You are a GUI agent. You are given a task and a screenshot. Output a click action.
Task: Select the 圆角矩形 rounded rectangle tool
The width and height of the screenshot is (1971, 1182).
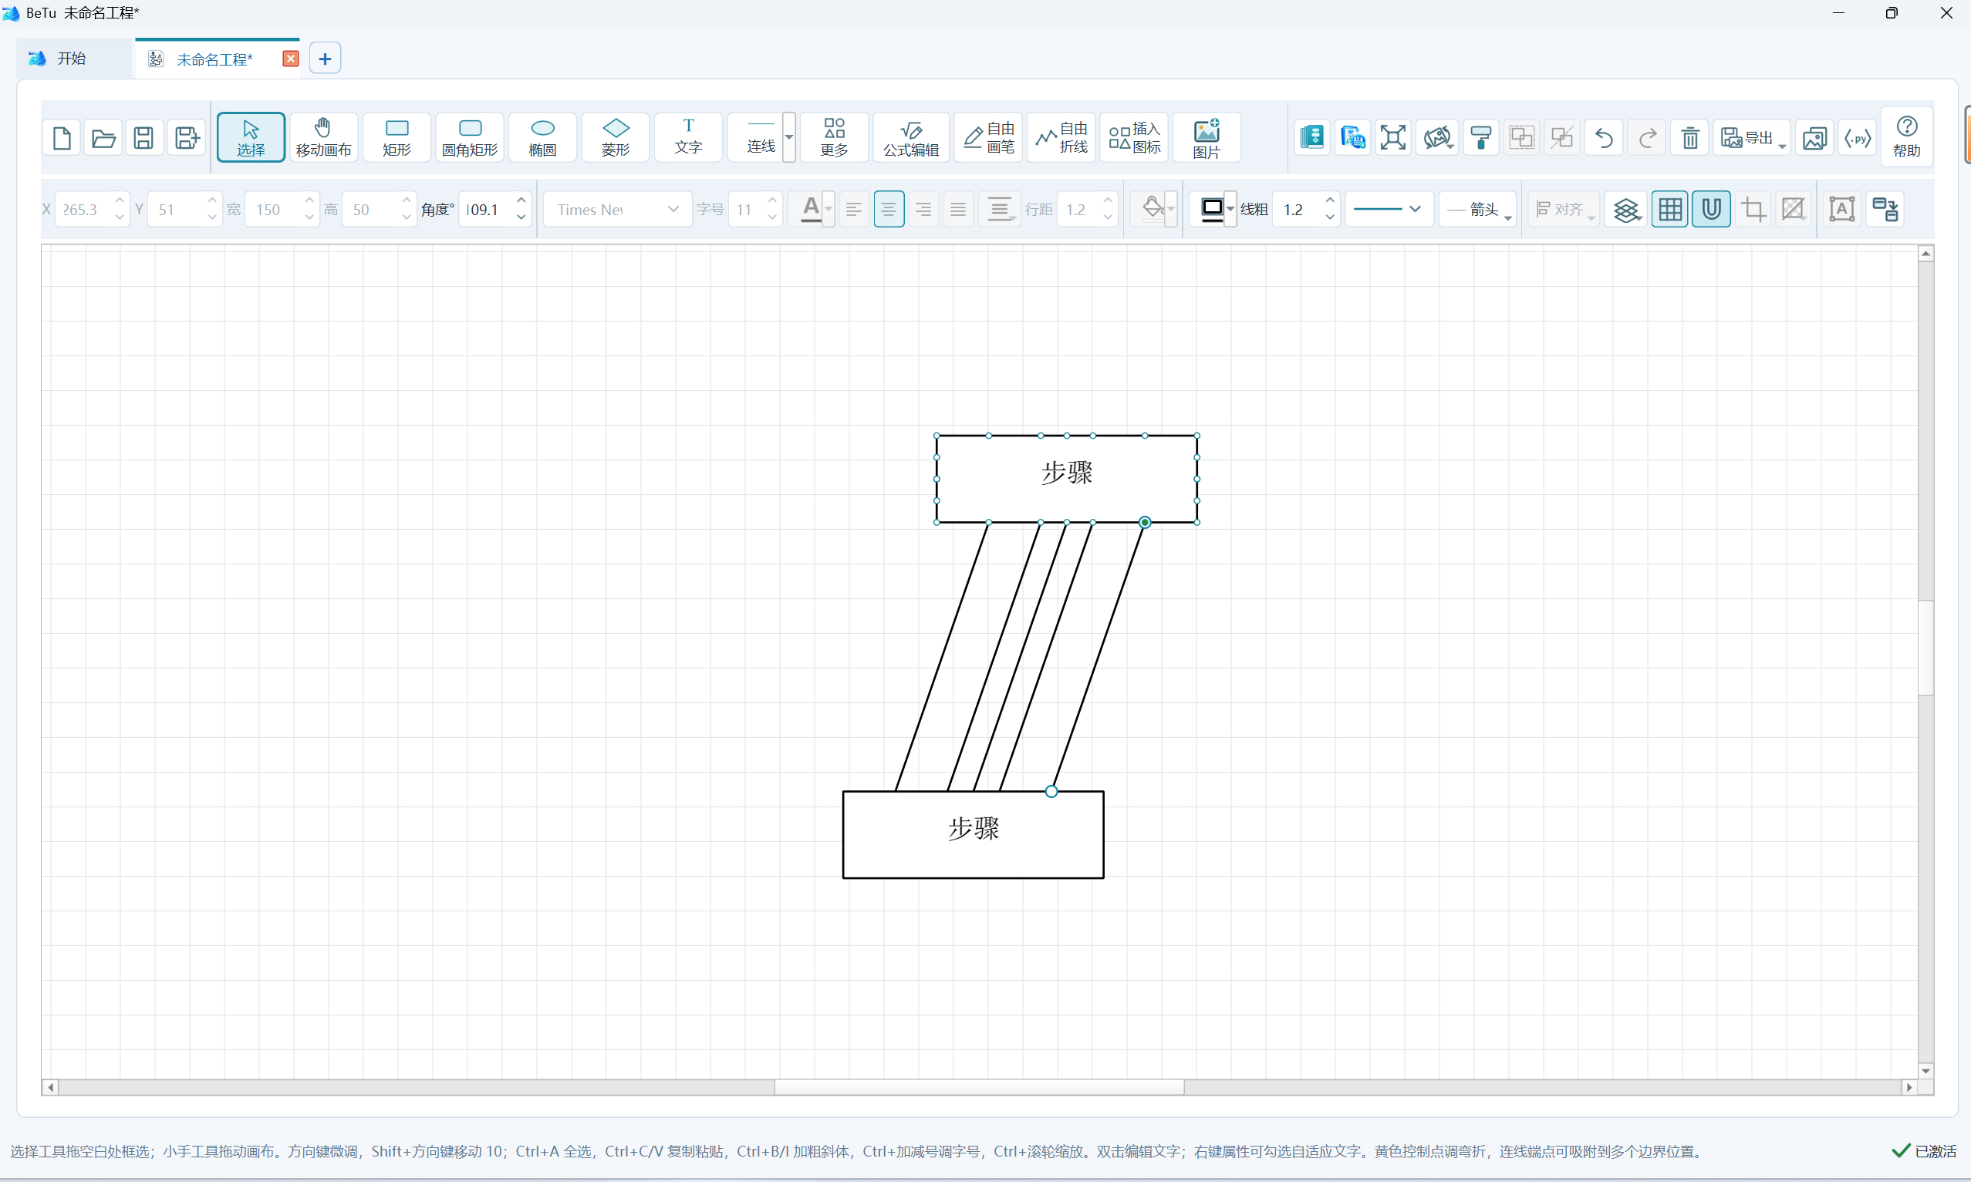pos(470,138)
